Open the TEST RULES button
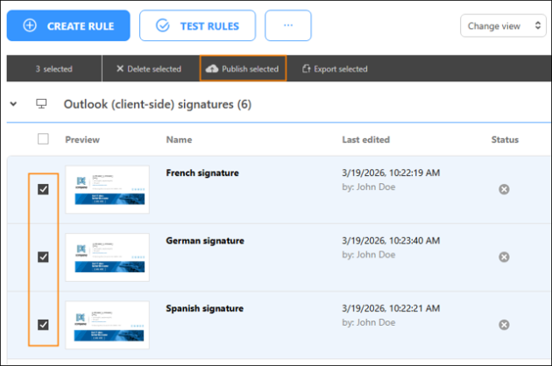Viewport: 552px width, 366px height. point(197,25)
